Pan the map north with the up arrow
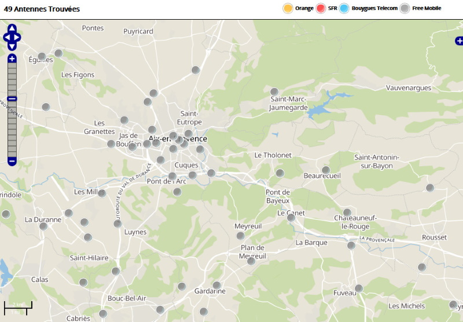This screenshot has width=463, height=322. (12, 28)
